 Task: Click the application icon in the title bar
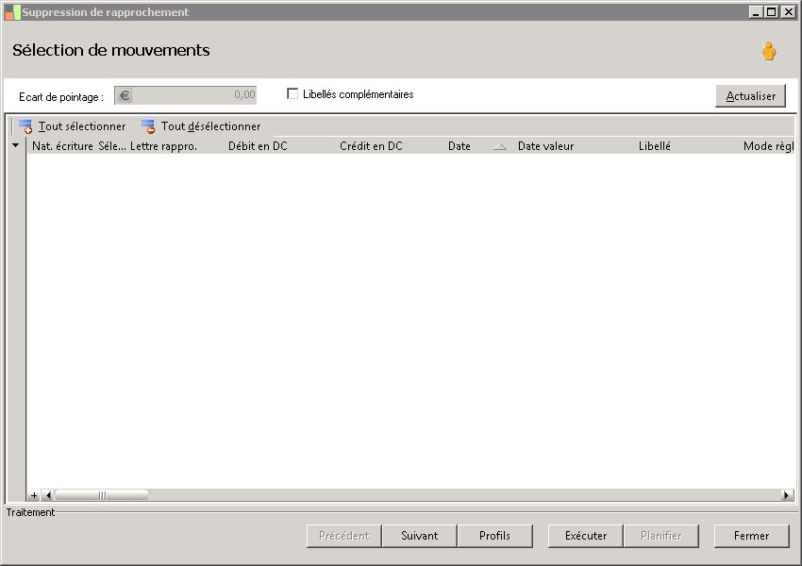[x=12, y=12]
